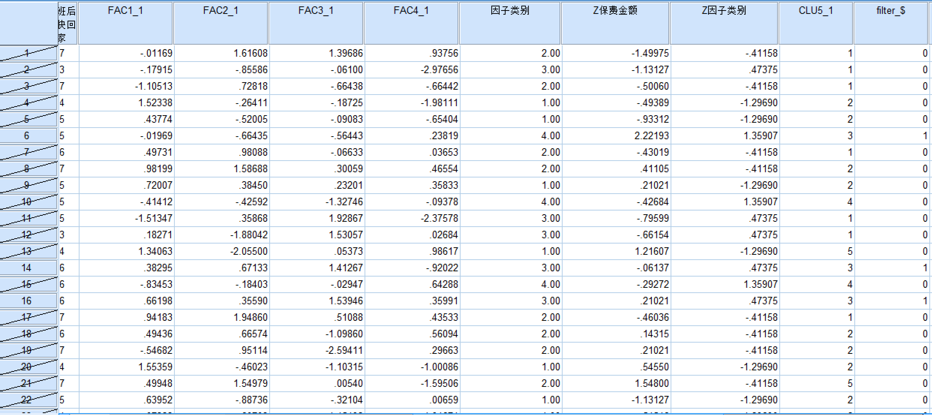Click Z保费金额 cell value 1.54800
The image size is (932, 415).
click(615, 383)
